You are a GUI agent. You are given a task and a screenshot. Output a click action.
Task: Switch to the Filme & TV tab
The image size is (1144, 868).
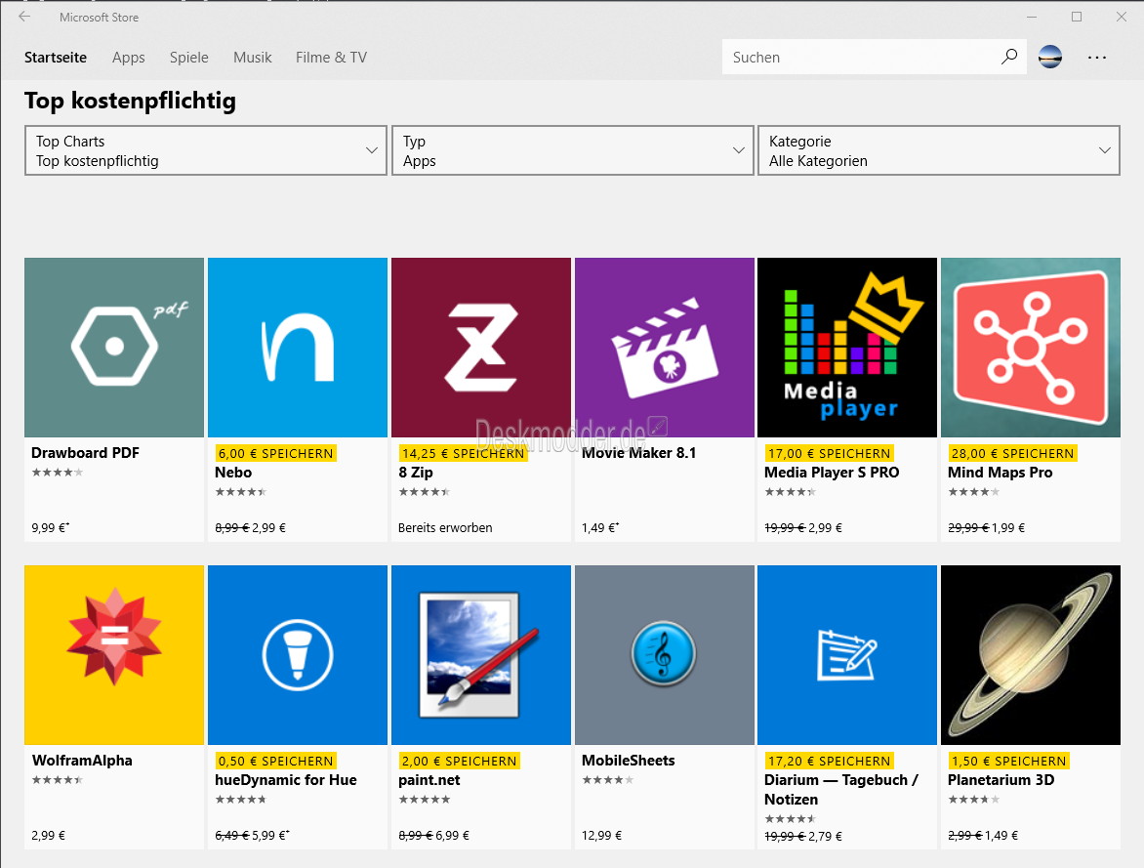pyautogui.click(x=331, y=57)
